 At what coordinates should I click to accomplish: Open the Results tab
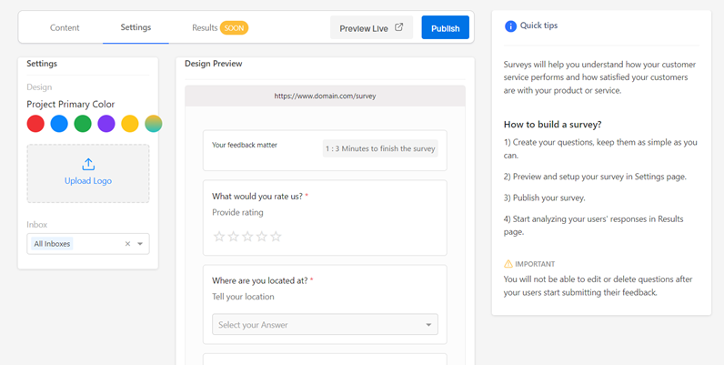205,27
